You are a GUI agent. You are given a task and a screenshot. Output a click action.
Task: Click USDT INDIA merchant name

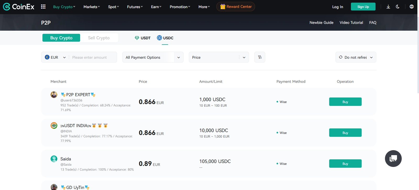[84, 126]
